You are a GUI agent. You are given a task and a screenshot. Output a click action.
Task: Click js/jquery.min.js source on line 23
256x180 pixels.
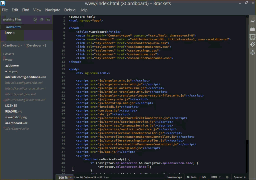coord(114,99)
